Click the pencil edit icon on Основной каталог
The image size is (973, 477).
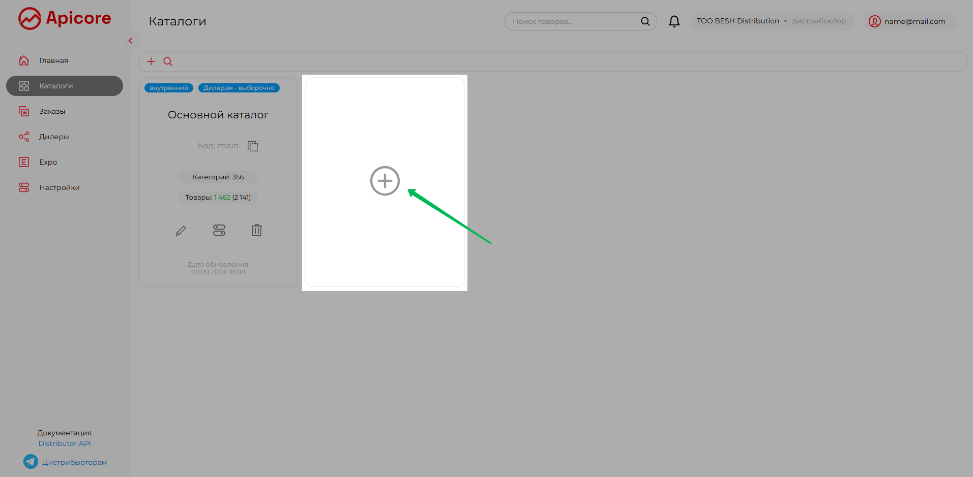click(181, 231)
